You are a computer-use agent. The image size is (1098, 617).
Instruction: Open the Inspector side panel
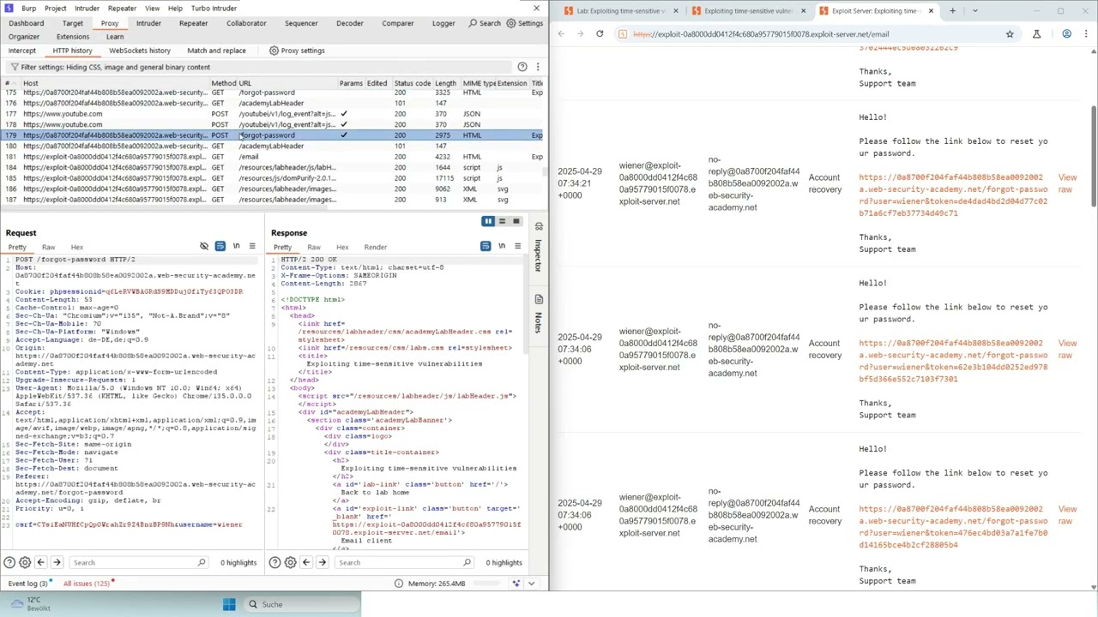pos(539,249)
